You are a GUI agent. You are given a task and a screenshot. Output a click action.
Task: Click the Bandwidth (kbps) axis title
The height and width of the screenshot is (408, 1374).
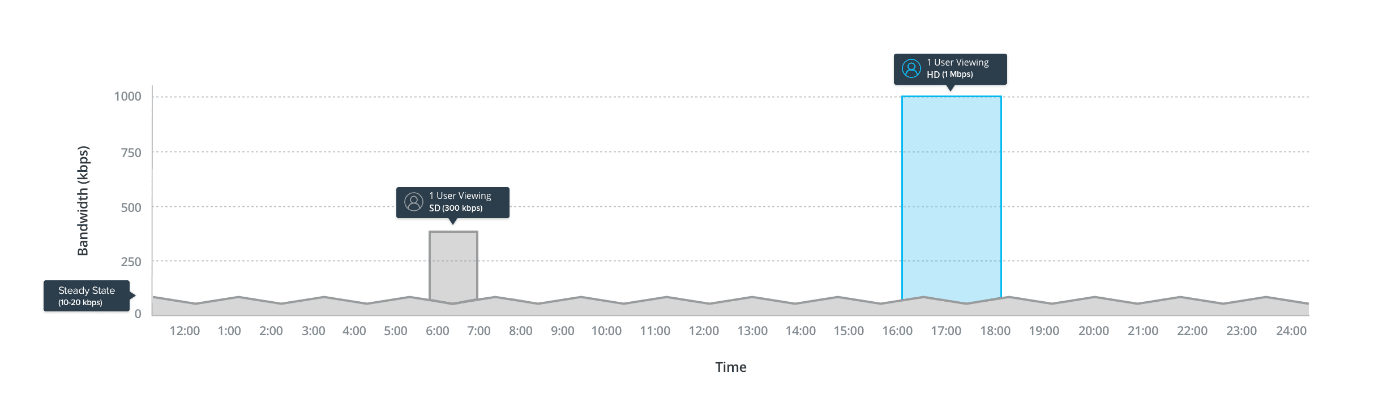point(83,201)
